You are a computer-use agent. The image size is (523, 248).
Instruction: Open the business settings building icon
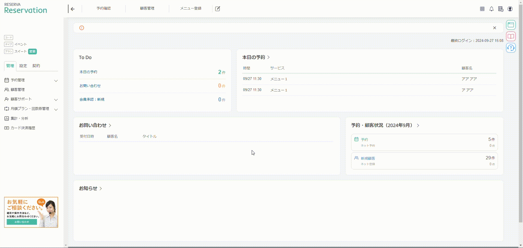coord(501,9)
